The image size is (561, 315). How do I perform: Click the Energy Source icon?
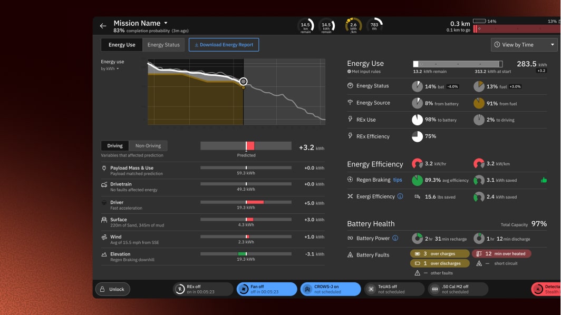[x=350, y=103]
